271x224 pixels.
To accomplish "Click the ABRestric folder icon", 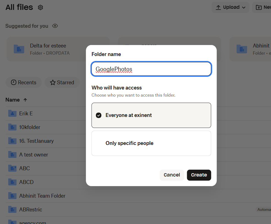I will pyautogui.click(x=12, y=209).
